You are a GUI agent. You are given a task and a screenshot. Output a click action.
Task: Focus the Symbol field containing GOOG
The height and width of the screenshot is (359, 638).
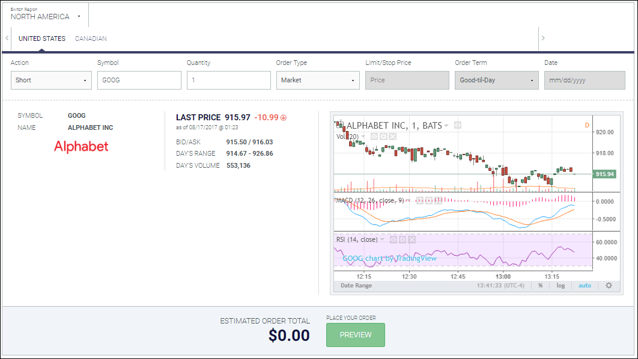coord(139,80)
